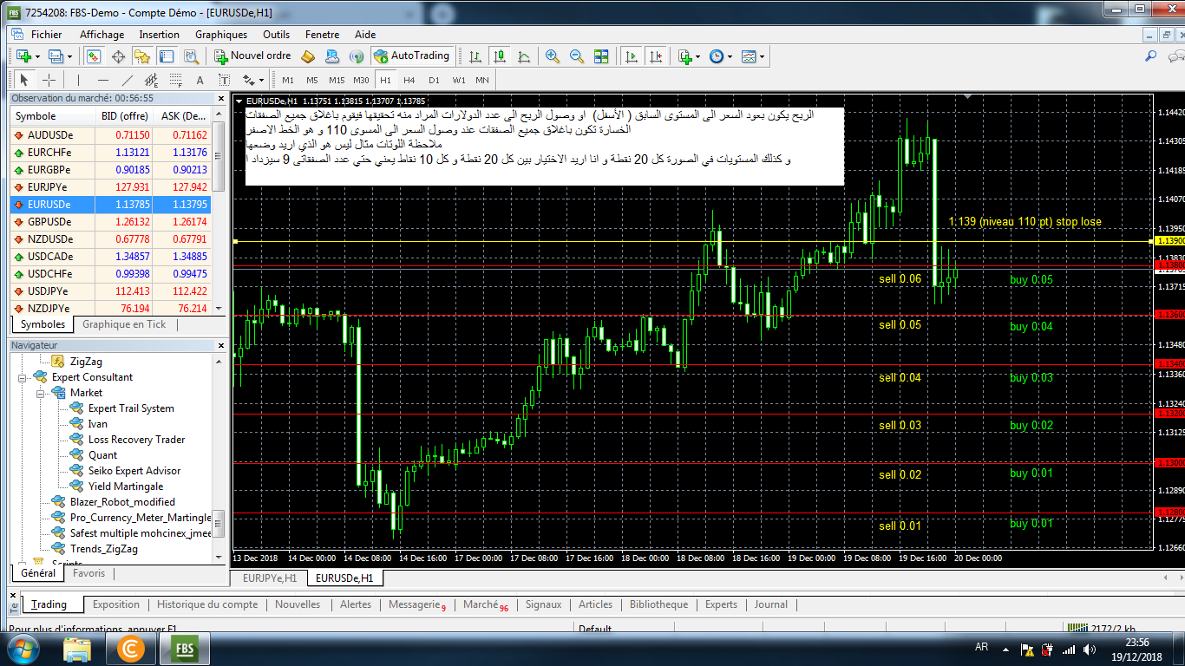
Task: Open FBS app from Windows taskbar
Action: tap(186, 648)
